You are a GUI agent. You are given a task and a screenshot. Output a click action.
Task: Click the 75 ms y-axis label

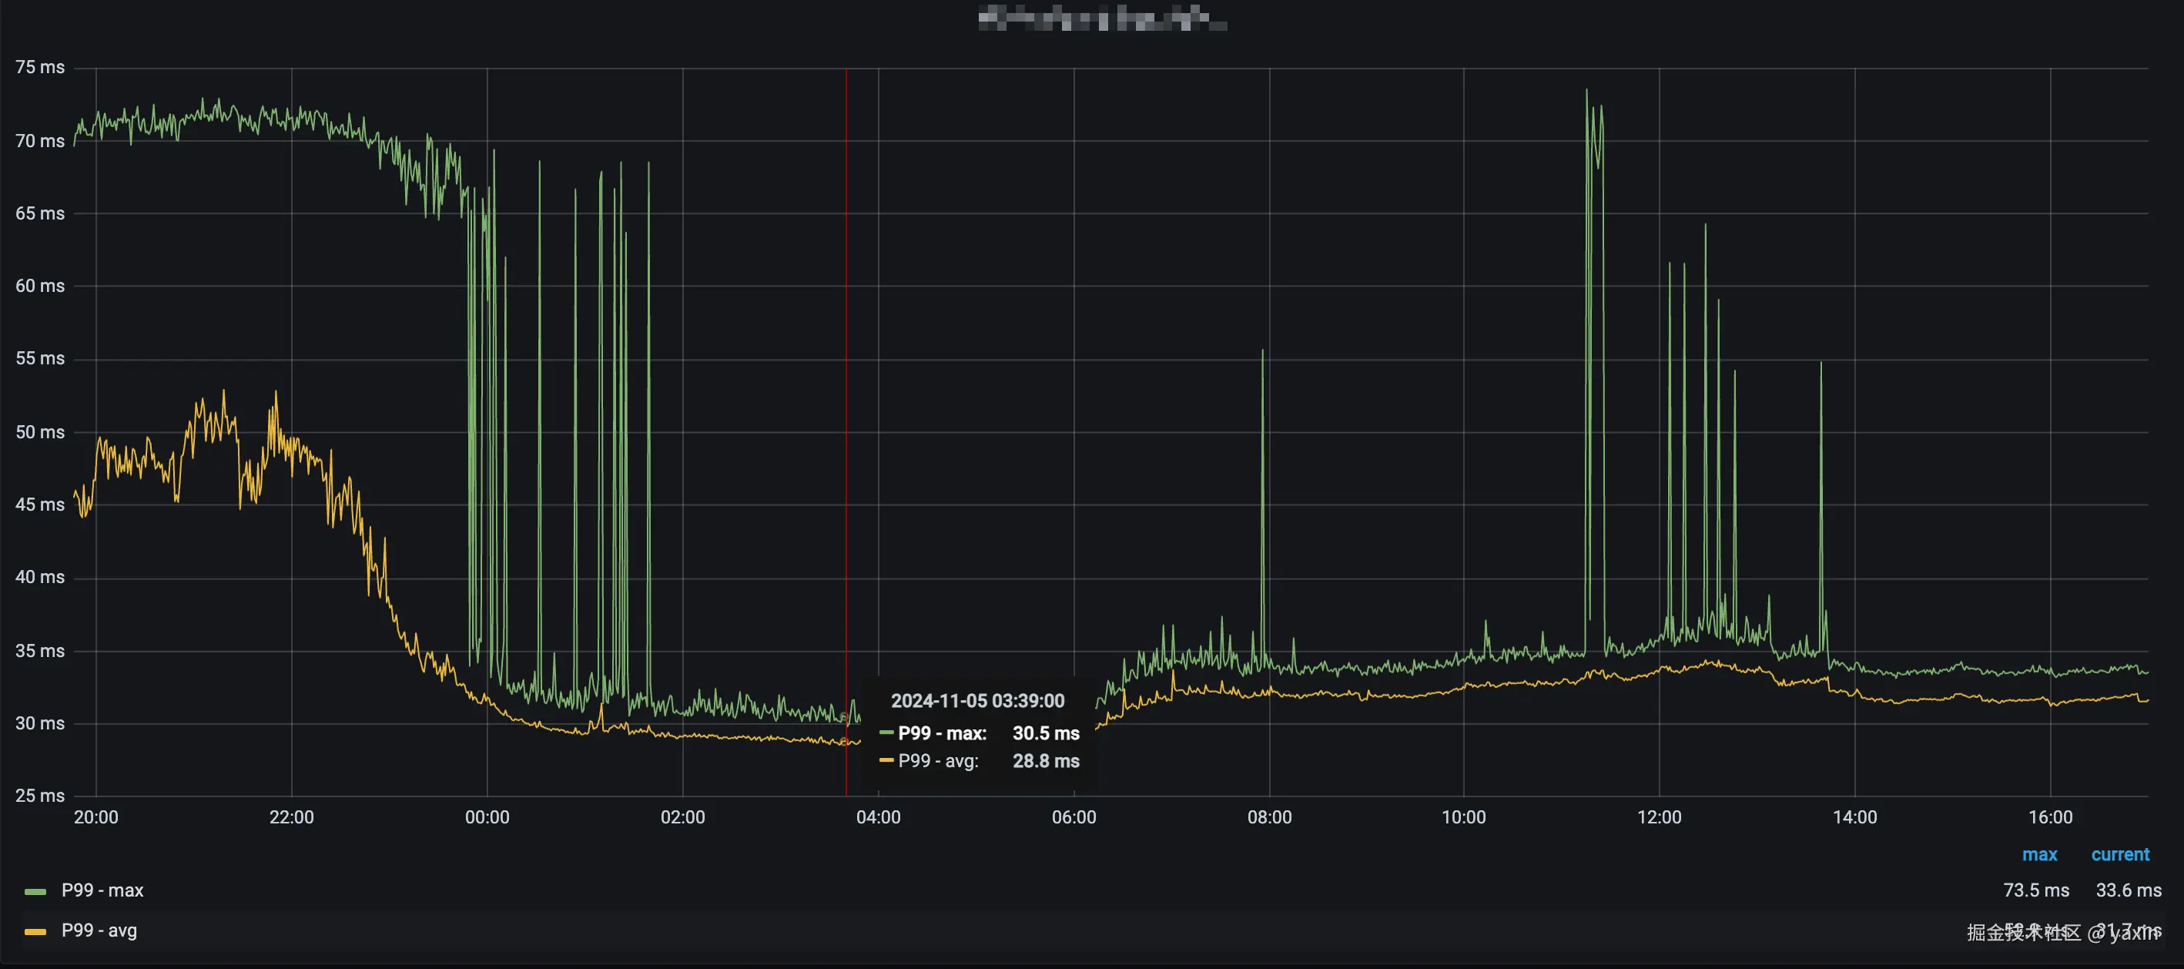[40, 67]
